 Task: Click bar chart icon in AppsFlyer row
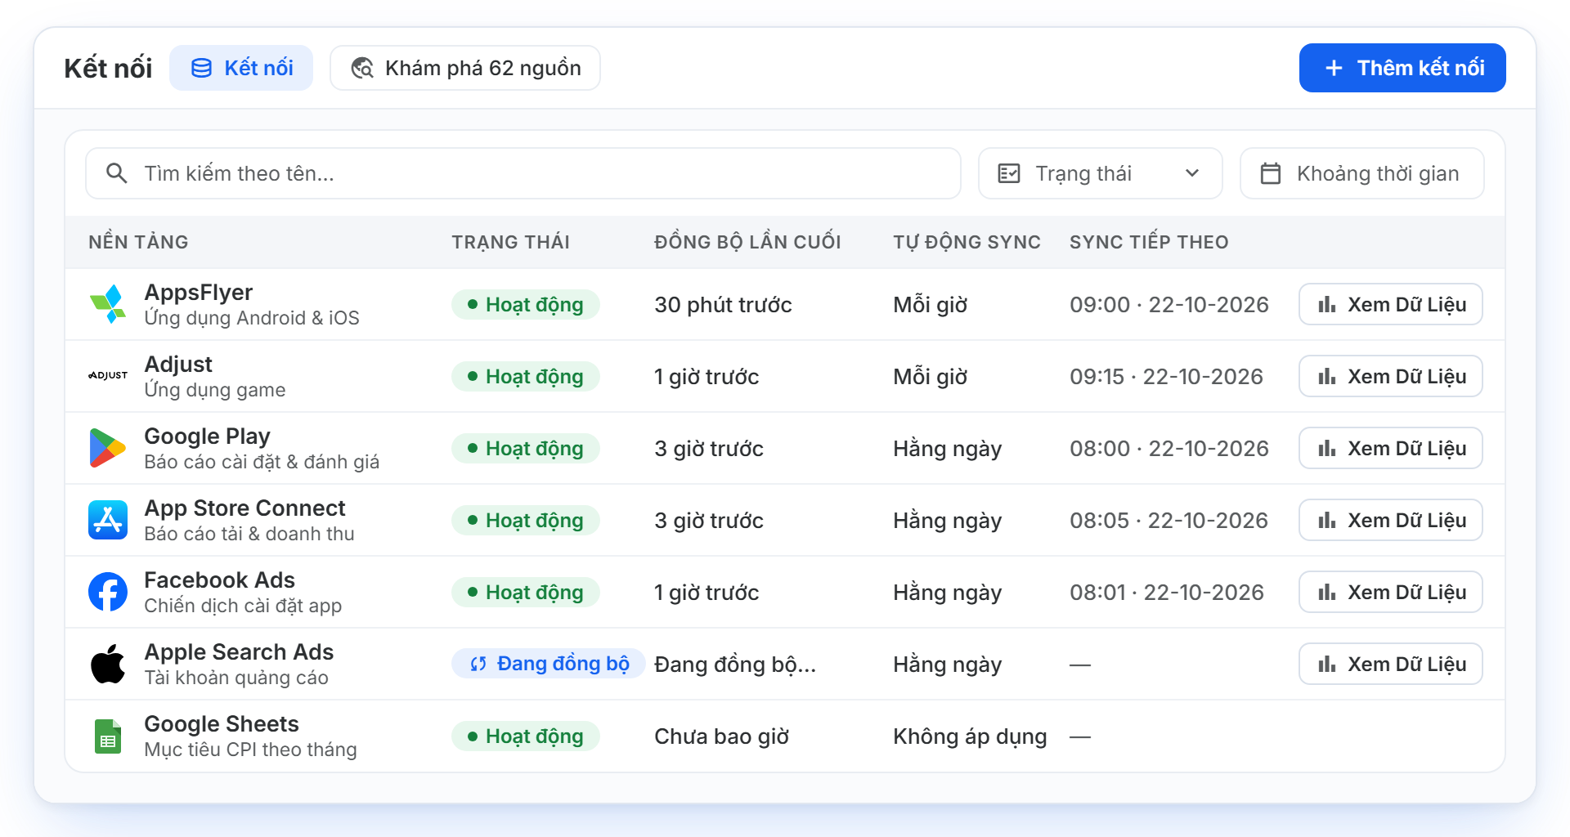1327,304
